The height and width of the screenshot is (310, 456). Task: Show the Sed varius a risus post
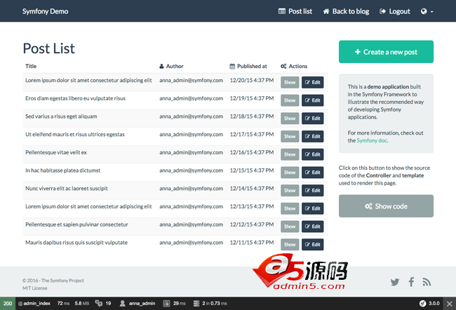click(x=290, y=119)
